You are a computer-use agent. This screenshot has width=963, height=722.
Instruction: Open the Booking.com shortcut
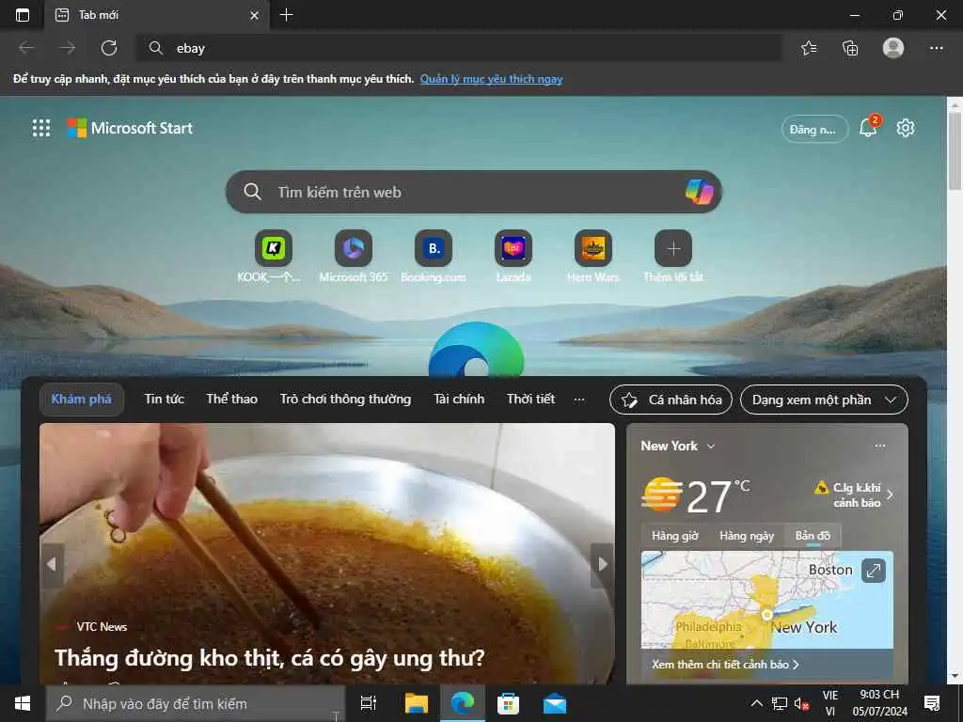[434, 248]
